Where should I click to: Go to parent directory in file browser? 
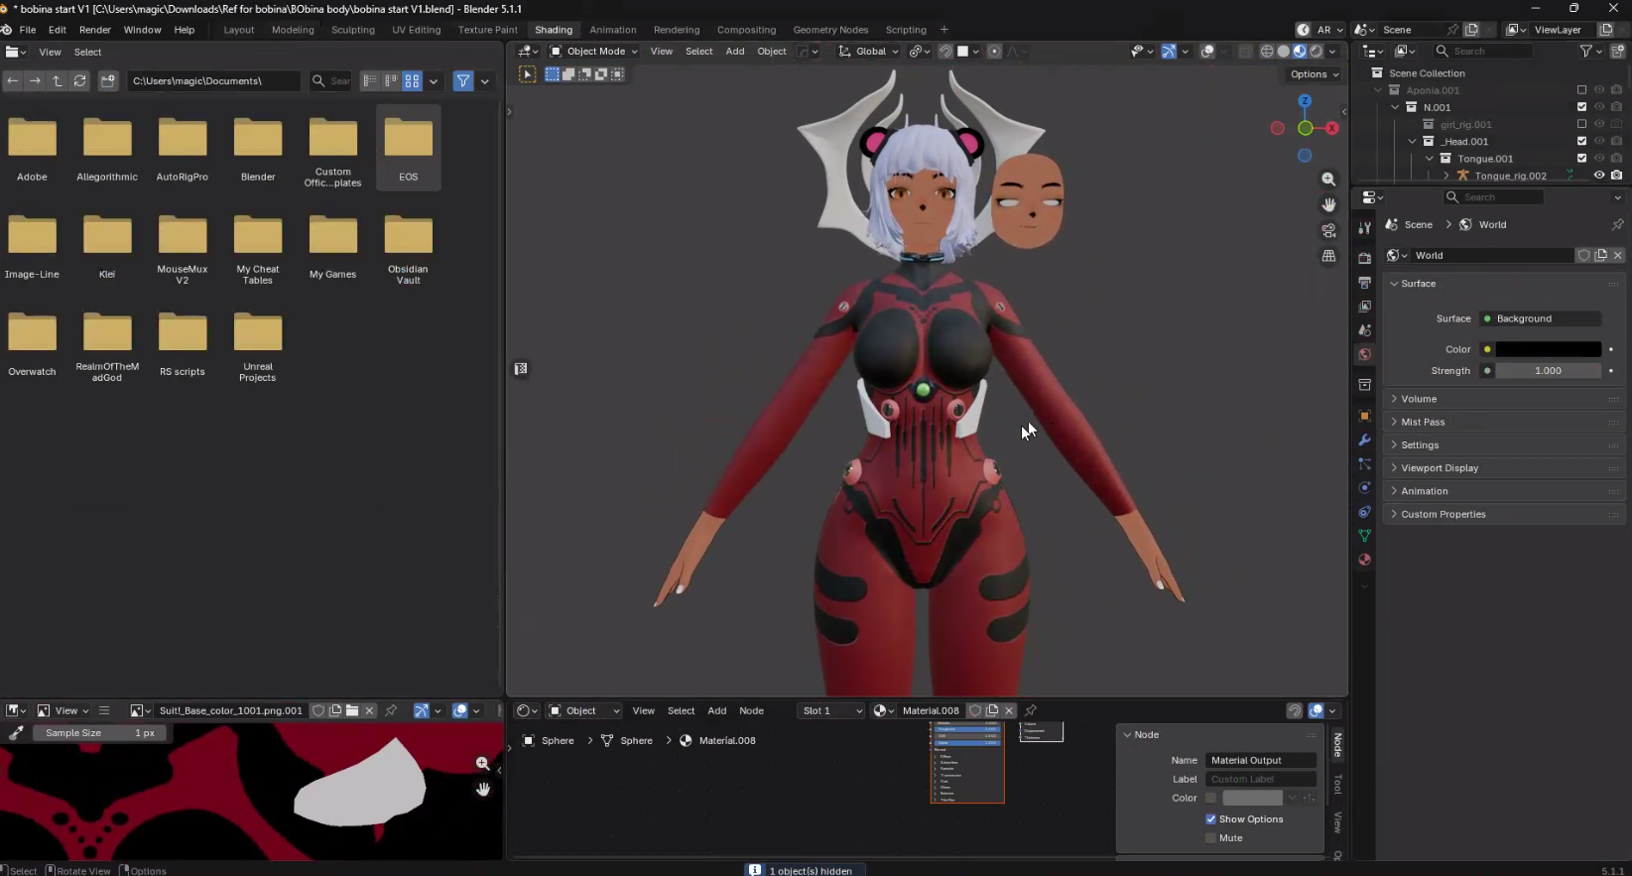point(58,81)
